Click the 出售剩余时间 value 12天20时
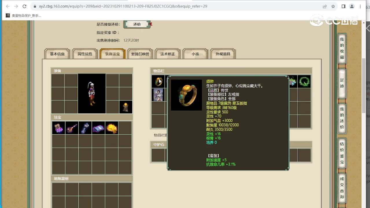Screen dimensions: 370x208 pos(131,40)
